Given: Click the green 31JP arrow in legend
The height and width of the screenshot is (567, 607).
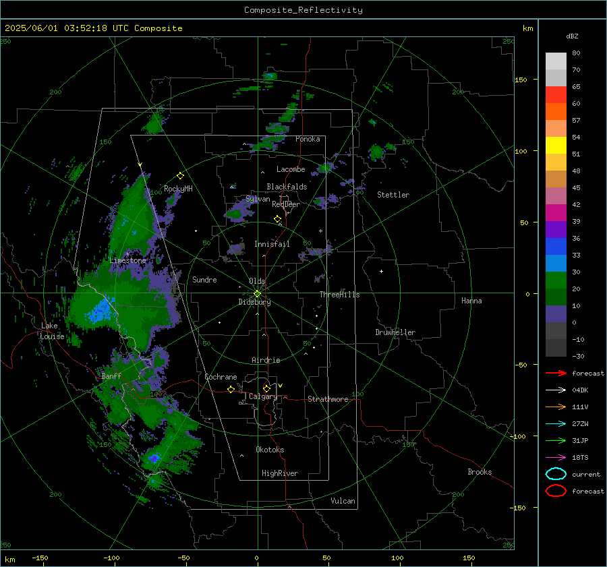Looking at the screenshot, I should tap(556, 440).
